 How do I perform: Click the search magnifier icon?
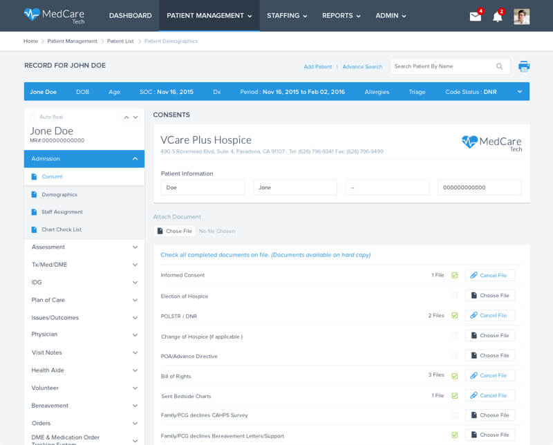(x=499, y=66)
